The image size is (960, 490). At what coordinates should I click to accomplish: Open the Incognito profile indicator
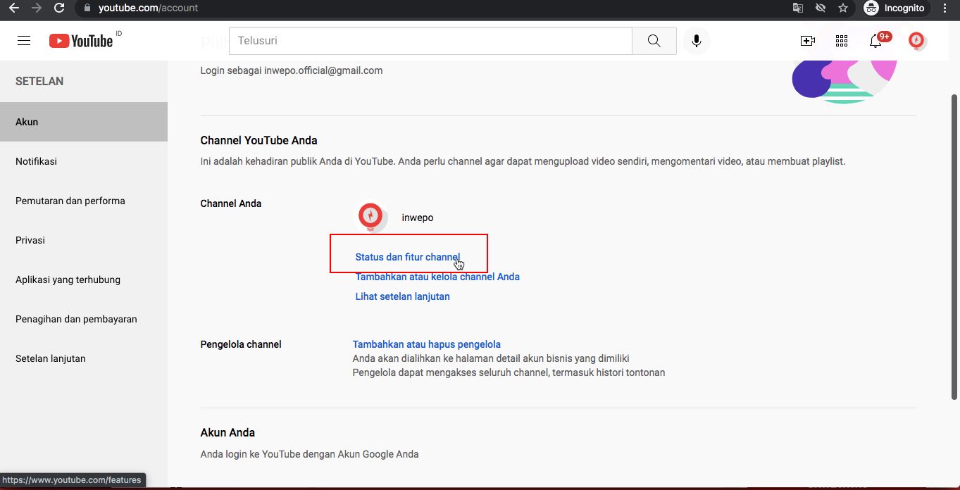pyautogui.click(x=894, y=8)
